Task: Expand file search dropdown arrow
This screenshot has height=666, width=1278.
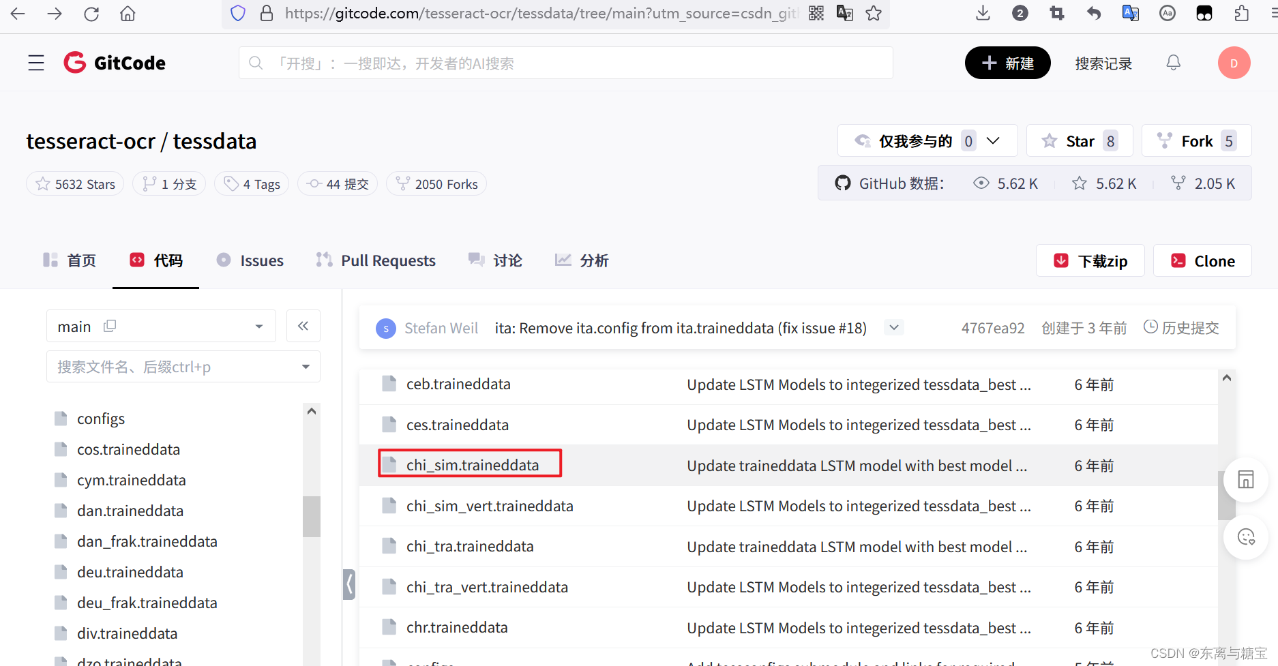Action: tap(306, 367)
